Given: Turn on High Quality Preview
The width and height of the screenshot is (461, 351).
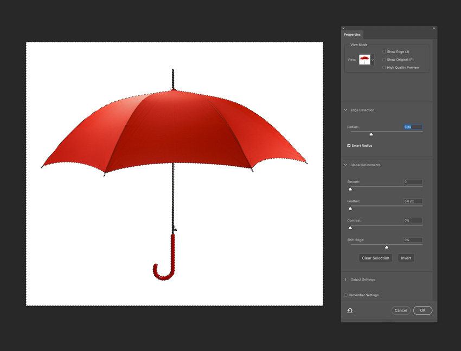Looking at the screenshot, I should tap(384, 68).
